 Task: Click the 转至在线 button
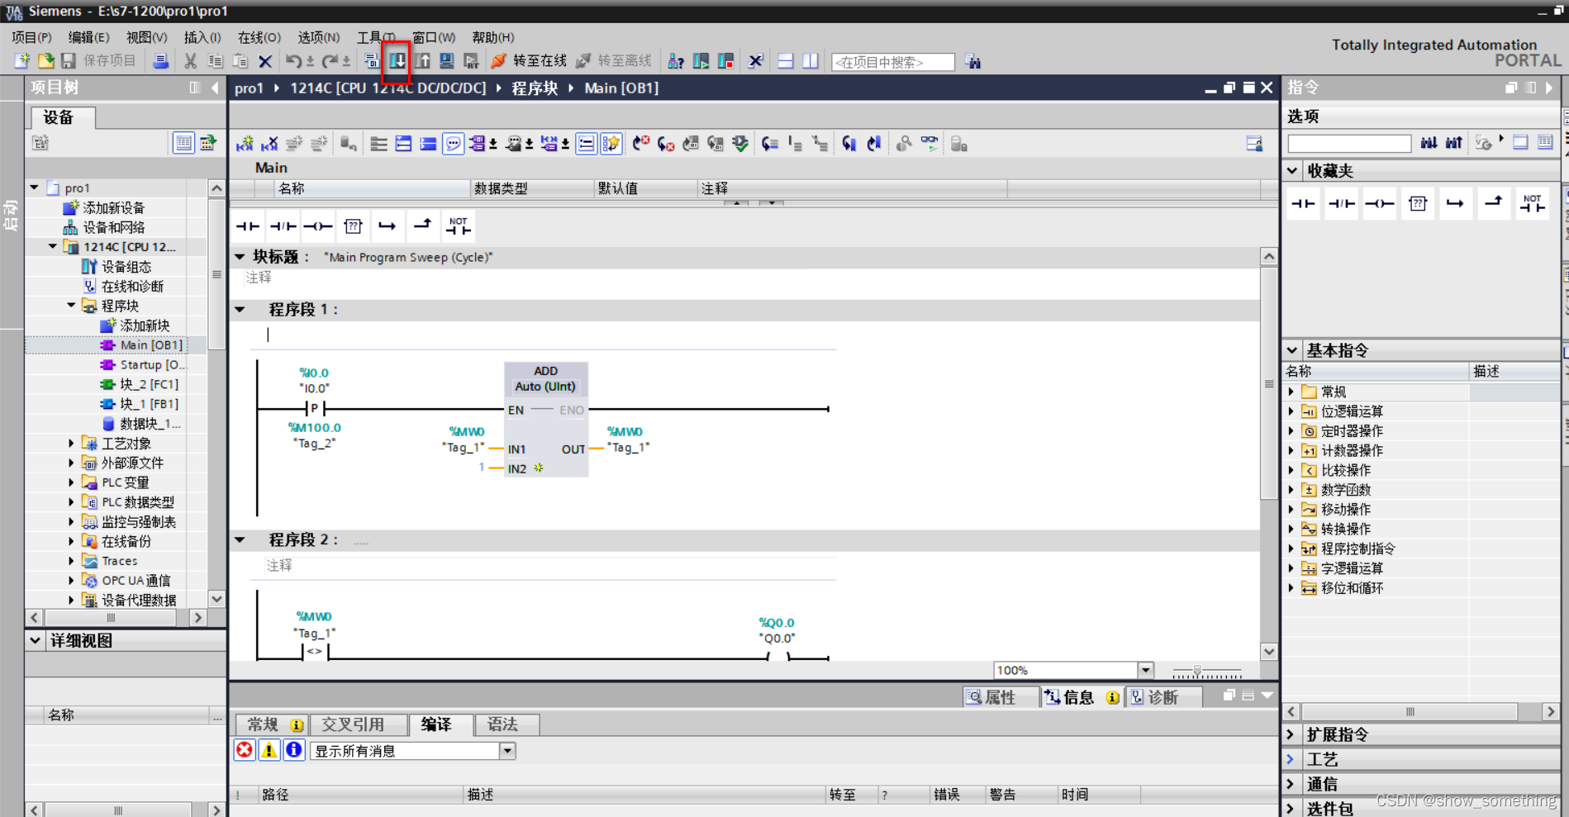click(530, 60)
